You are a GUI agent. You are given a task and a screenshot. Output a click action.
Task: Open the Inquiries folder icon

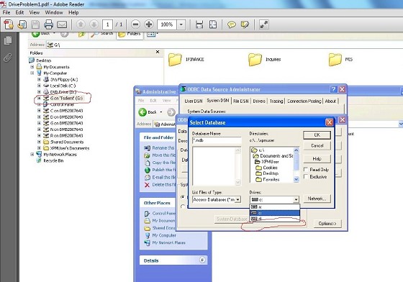point(255,60)
